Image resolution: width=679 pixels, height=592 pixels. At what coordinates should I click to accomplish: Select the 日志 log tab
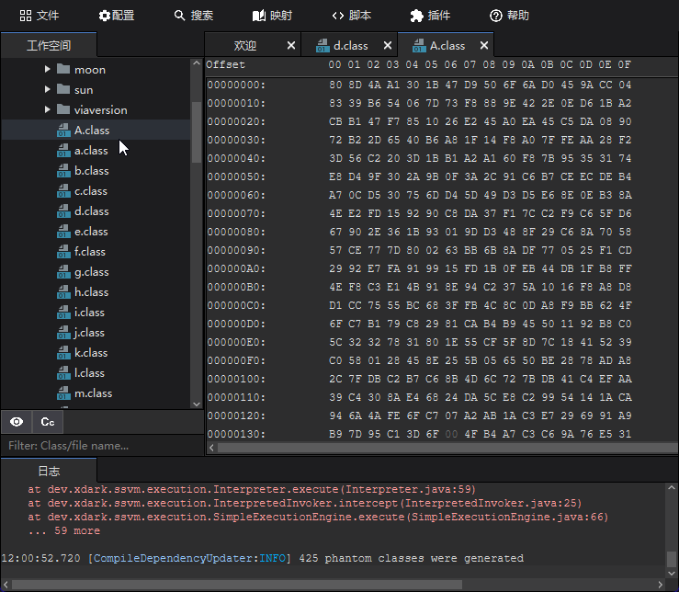(49, 471)
